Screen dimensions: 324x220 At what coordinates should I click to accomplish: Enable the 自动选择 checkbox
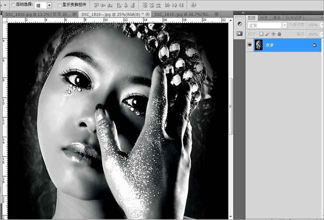tap(13, 4)
